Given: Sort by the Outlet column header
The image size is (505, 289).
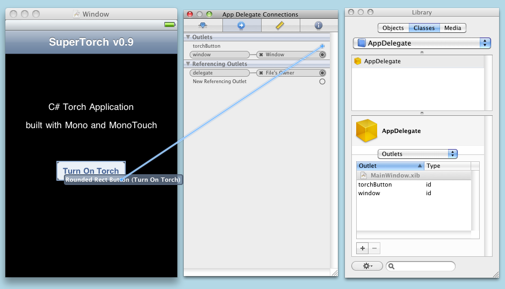Looking at the screenshot, I should coord(391,166).
